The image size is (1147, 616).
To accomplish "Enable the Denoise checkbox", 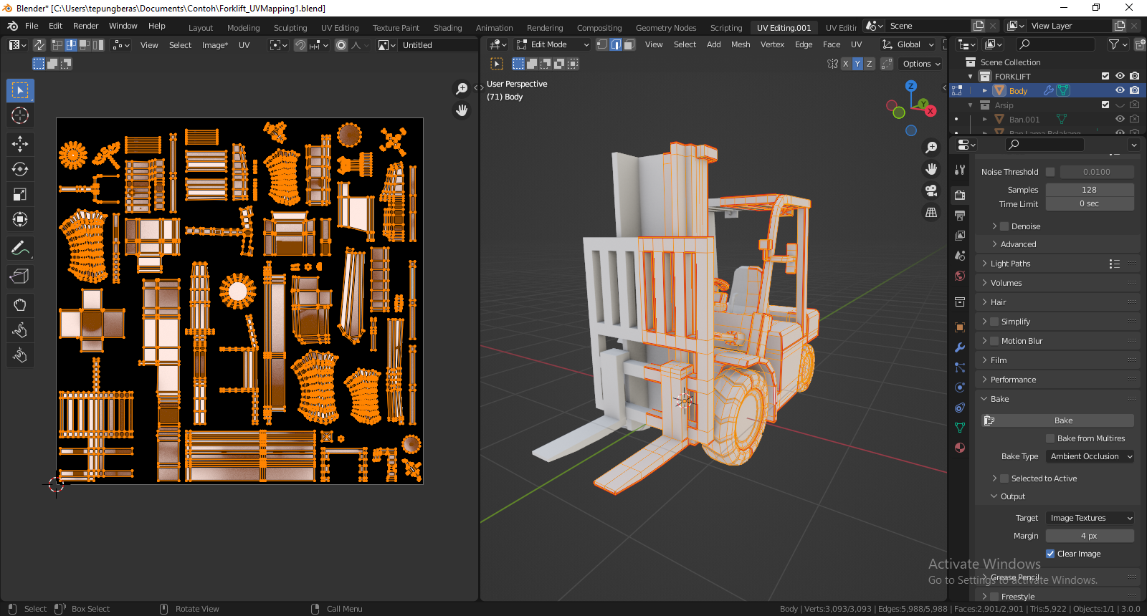I will (x=1004, y=226).
